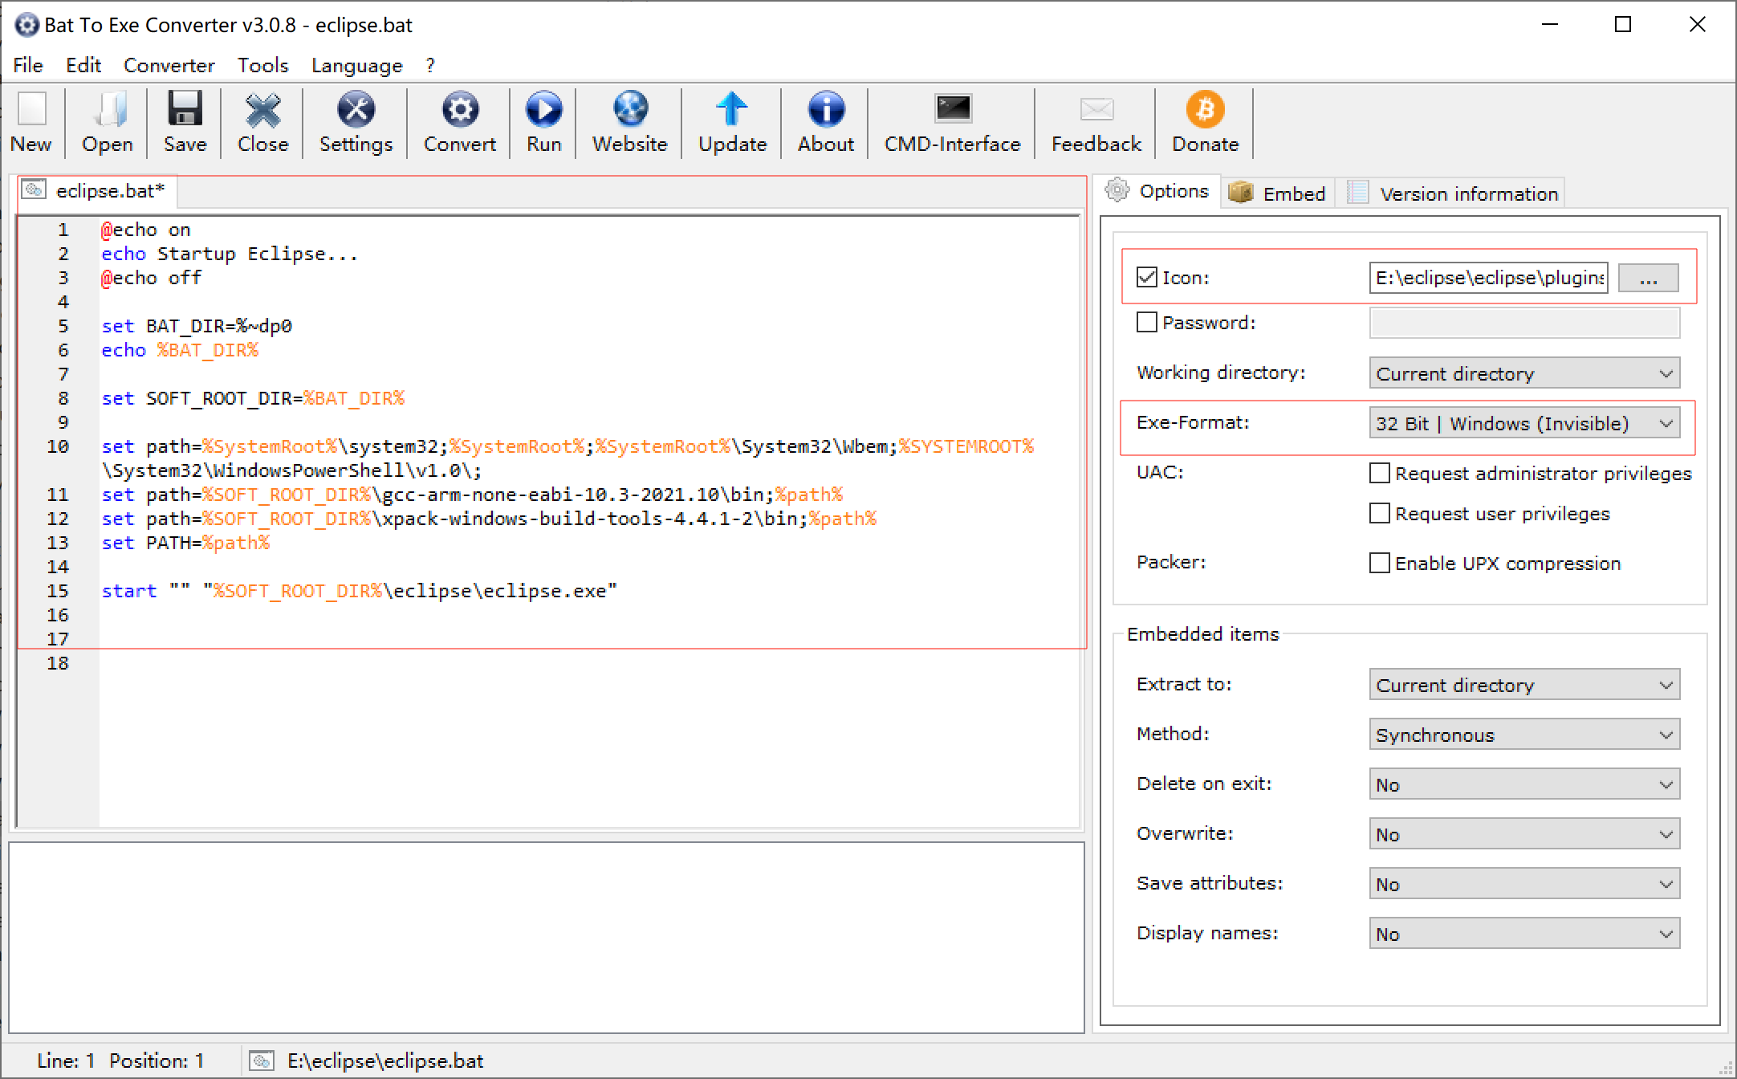Click the Donate bitcoin icon
This screenshot has height=1079, width=1737.
1205,110
